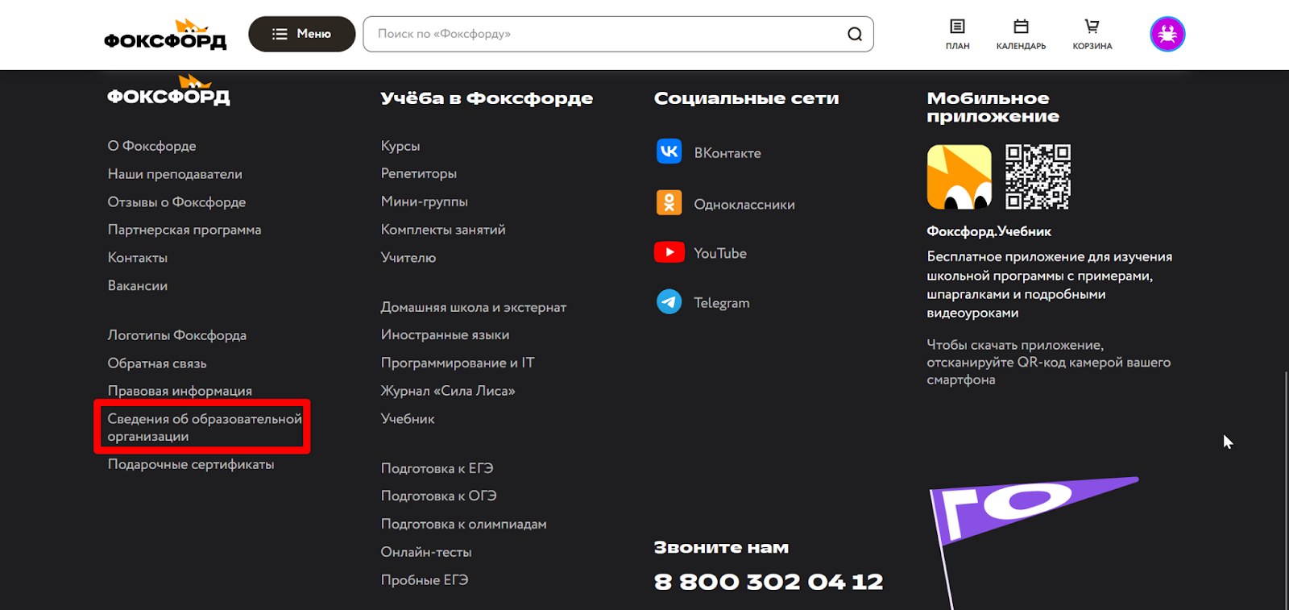Click the Фоксфорд.Учебник app icon
1289x610 pixels.
pyautogui.click(x=959, y=177)
